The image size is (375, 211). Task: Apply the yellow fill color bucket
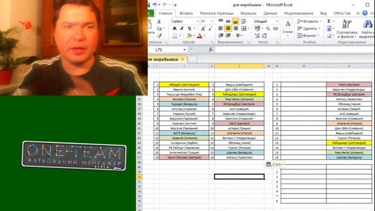(189, 36)
